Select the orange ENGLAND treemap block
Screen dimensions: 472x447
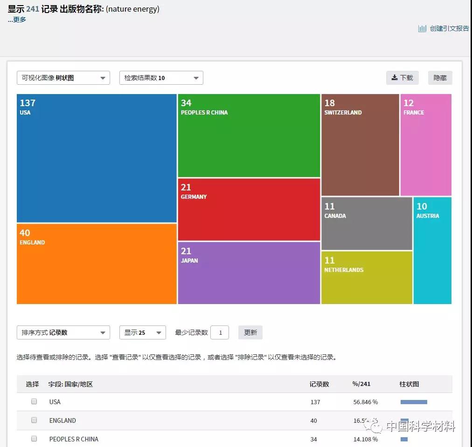coord(97,264)
